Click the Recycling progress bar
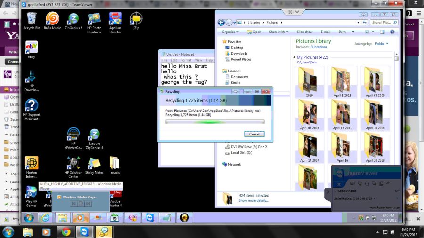Viewport: 424px width, 238px height. pyautogui.click(x=215, y=122)
